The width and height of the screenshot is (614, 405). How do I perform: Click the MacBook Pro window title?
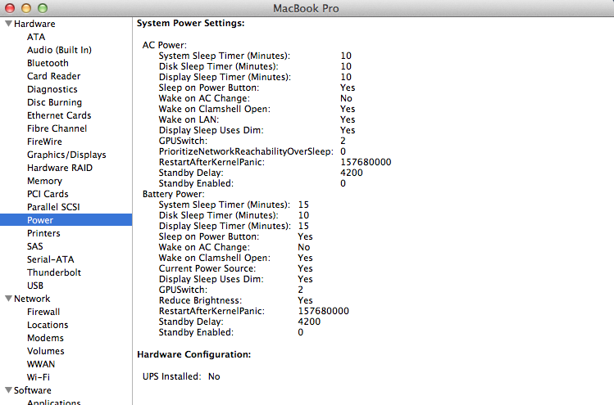coord(306,8)
